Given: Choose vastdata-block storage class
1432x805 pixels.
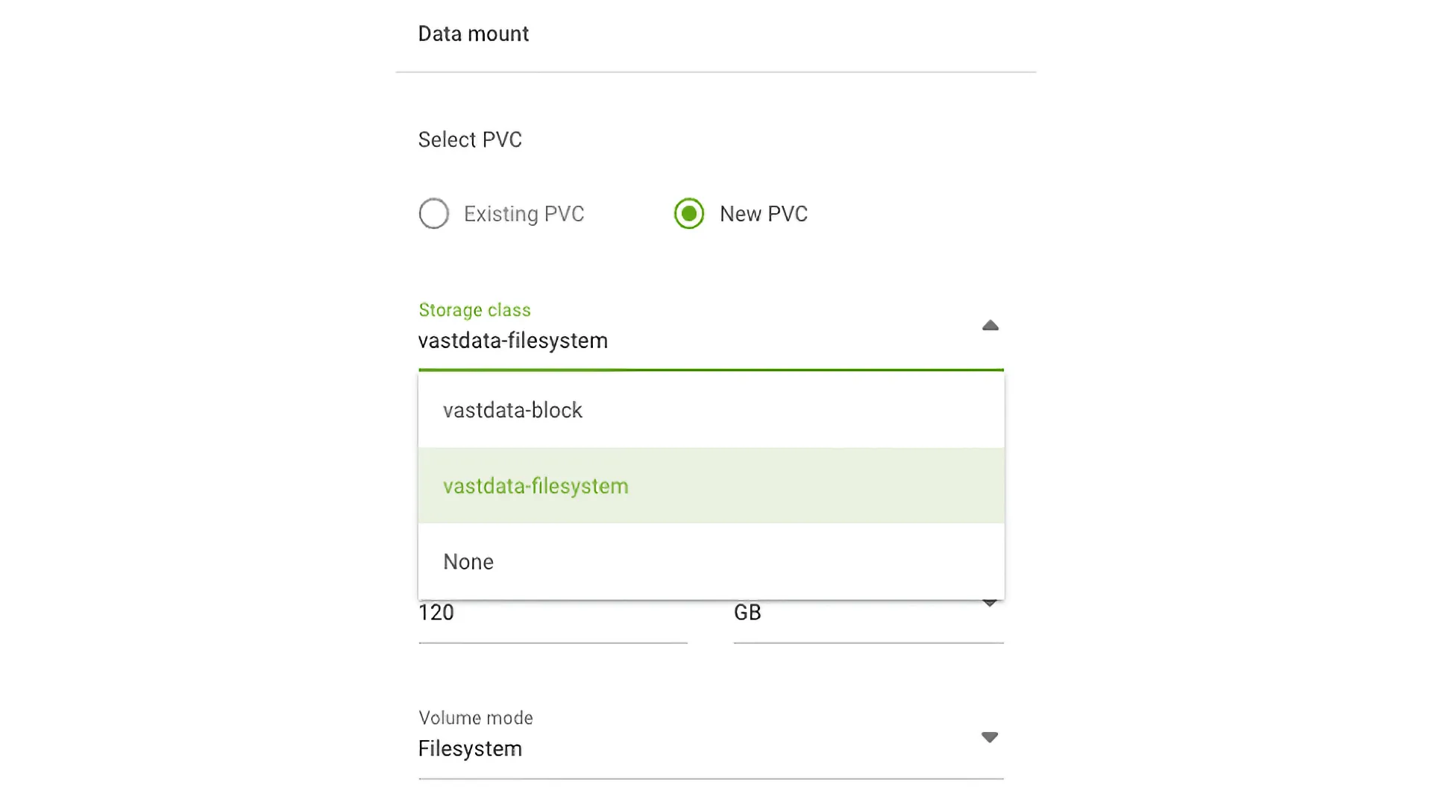Looking at the screenshot, I should [512, 410].
